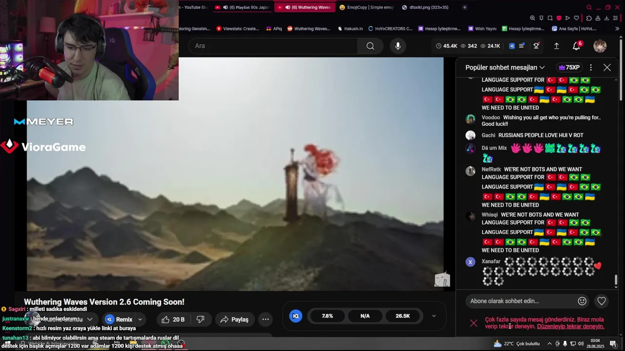The width and height of the screenshot is (625, 351).
Task: Switch to the YouTube Studio tab
Action: click(x=194, y=7)
